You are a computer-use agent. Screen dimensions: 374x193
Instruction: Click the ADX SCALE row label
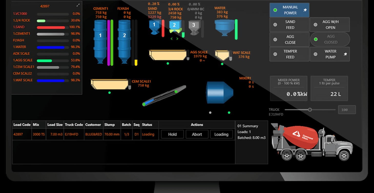point(21,53)
